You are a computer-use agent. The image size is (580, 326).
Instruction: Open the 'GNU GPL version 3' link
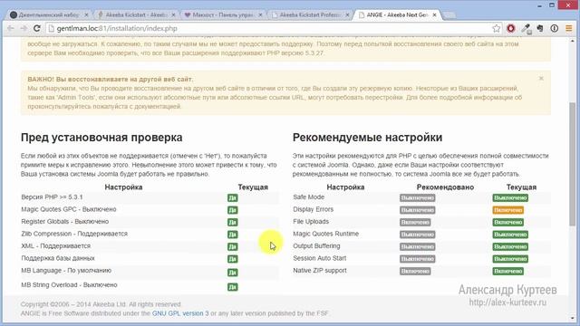[180, 313]
